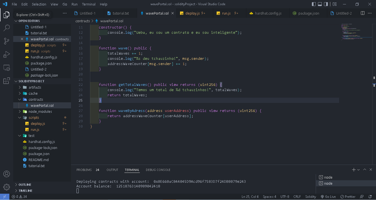Screen dimensions: 376x200
Task: Open the Selection menu
Action: click(39, 4)
